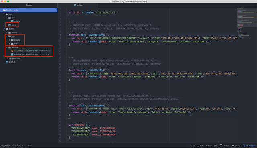Screen dimensions: 257x148
Task: Click the updates package icon in status bar
Action: tap(244, 145)
